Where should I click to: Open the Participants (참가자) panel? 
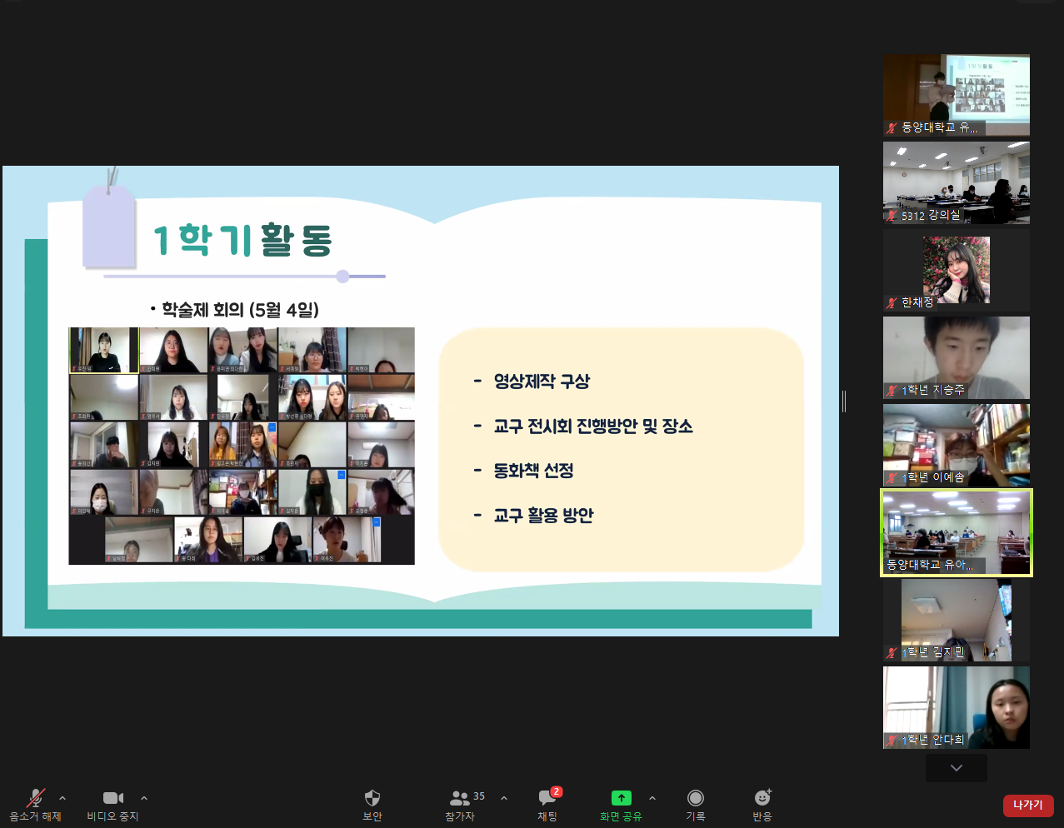(461, 803)
